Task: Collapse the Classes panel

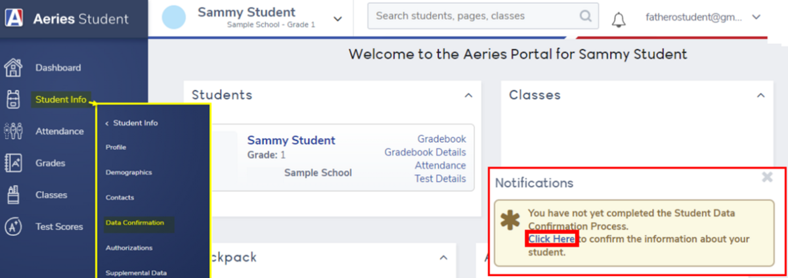Action: pyautogui.click(x=760, y=95)
